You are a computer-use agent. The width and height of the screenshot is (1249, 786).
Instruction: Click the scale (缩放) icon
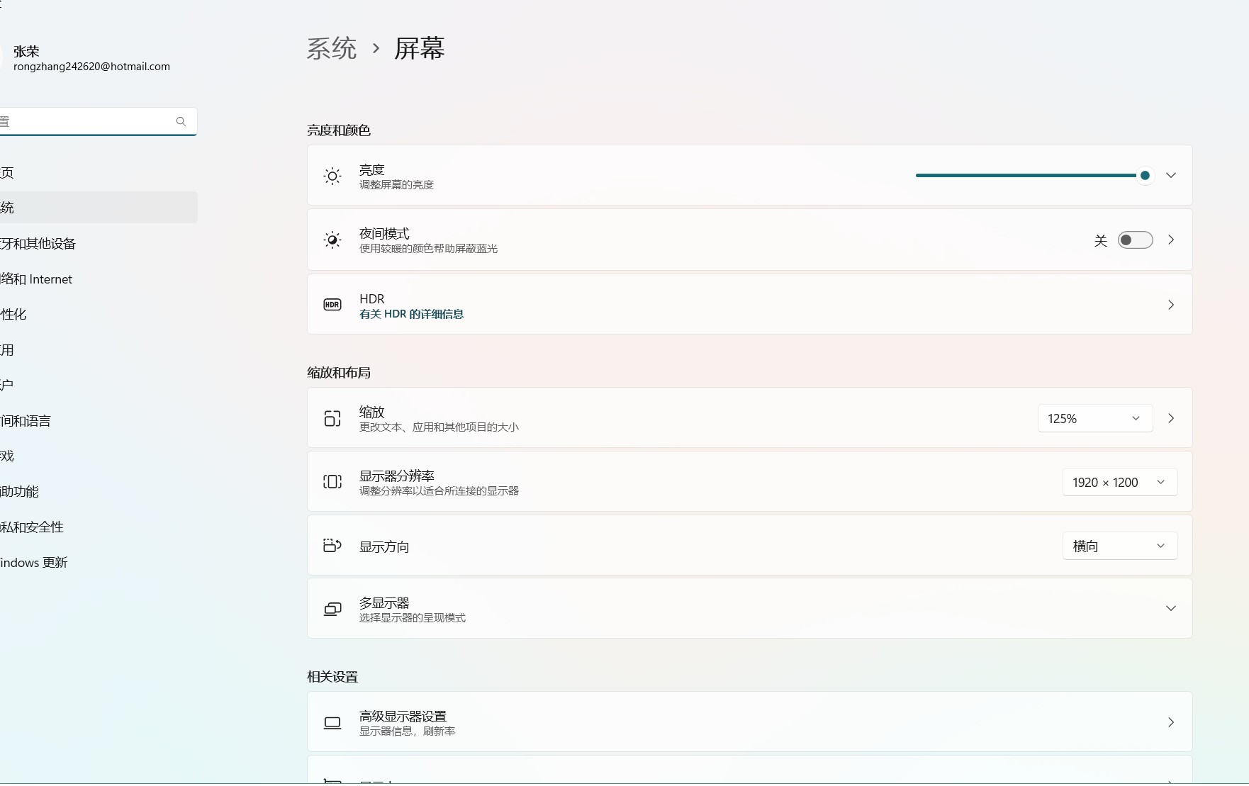[x=332, y=419]
